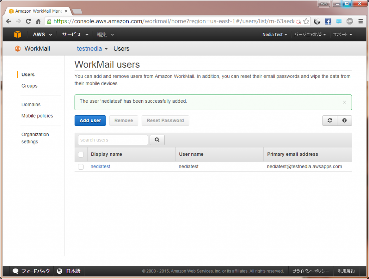Click the Users breadcrumb text in header

(121, 49)
